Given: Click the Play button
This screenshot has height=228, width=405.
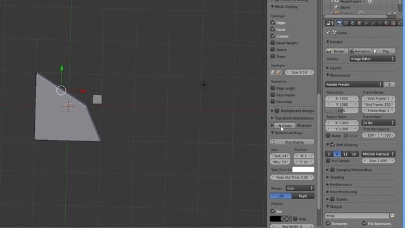Looking at the screenshot, I should click(384, 51).
